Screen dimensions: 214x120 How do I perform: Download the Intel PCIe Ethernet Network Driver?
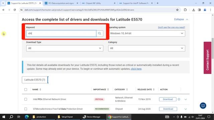pos(168,99)
